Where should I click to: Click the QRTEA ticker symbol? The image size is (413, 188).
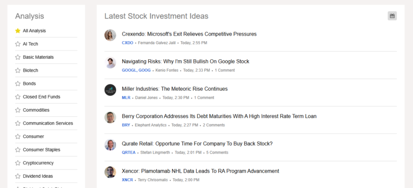coord(129,152)
